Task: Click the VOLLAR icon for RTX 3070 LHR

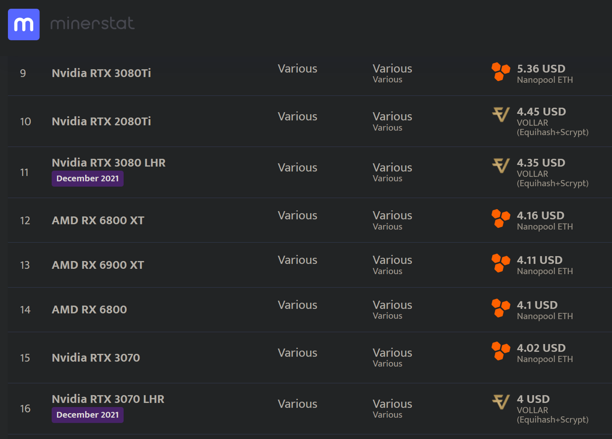Action: point(501,402)
